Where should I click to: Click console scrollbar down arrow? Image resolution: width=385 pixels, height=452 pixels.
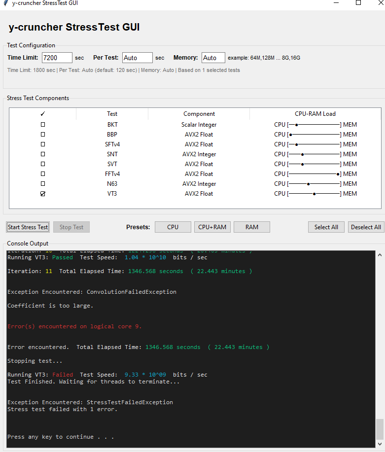(380, 444)
